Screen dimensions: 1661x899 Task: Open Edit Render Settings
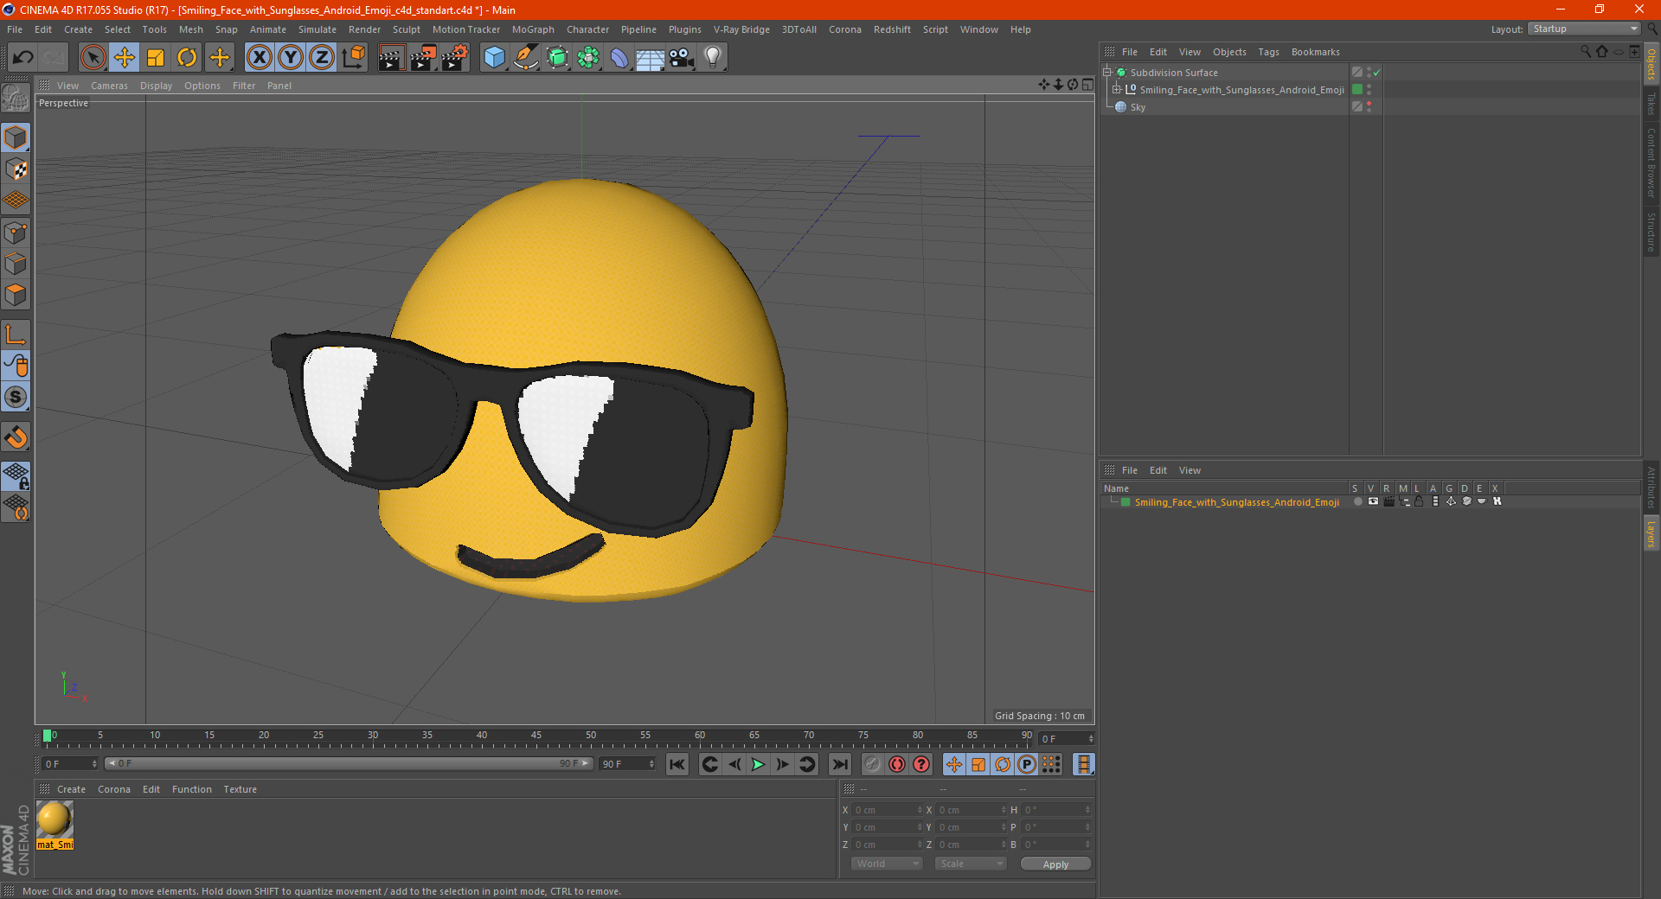pyautogui.click(x=454, y=58)
